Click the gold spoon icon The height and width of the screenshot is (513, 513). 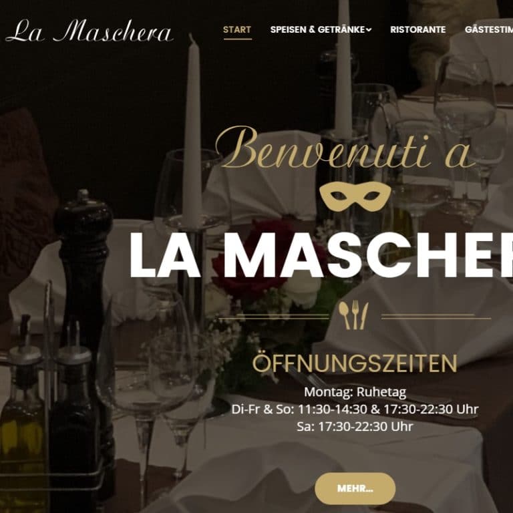345,315
